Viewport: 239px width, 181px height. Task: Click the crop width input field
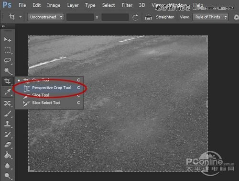tap(80, 17)
